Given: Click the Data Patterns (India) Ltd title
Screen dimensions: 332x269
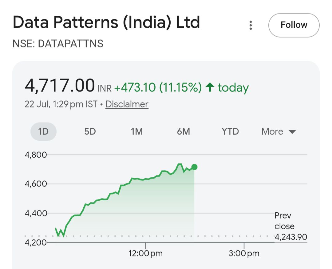Looking at the screenshot, I should pyautogui.click(x=106, y=22).
